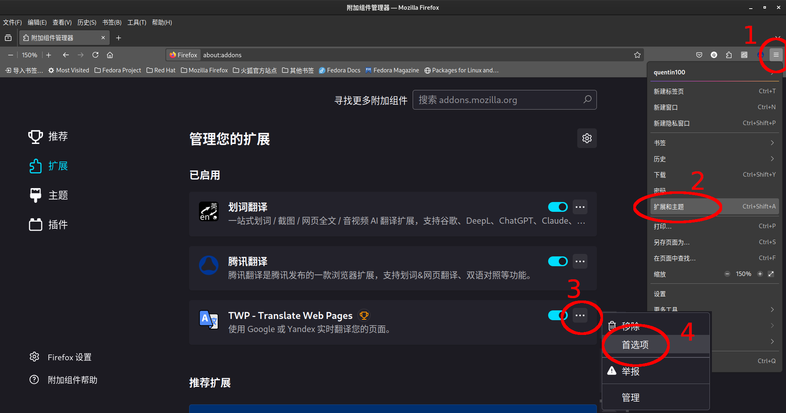This screenshot has width=786, height=413.
Task: Select 移除 to remove the extension
Action: [x=656, y=326]
